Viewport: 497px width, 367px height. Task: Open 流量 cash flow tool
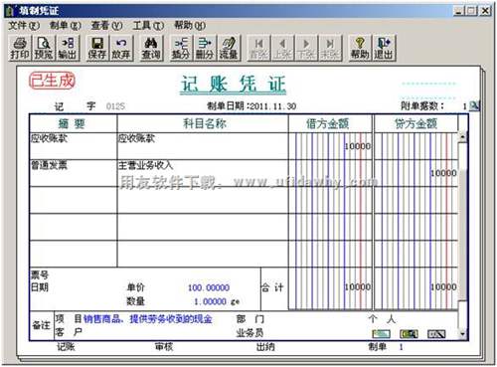(x=229, y=49)
